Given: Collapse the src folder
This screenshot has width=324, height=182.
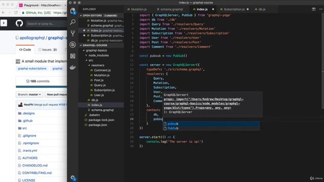Looking at the screenshot, I should pos(91,60).
